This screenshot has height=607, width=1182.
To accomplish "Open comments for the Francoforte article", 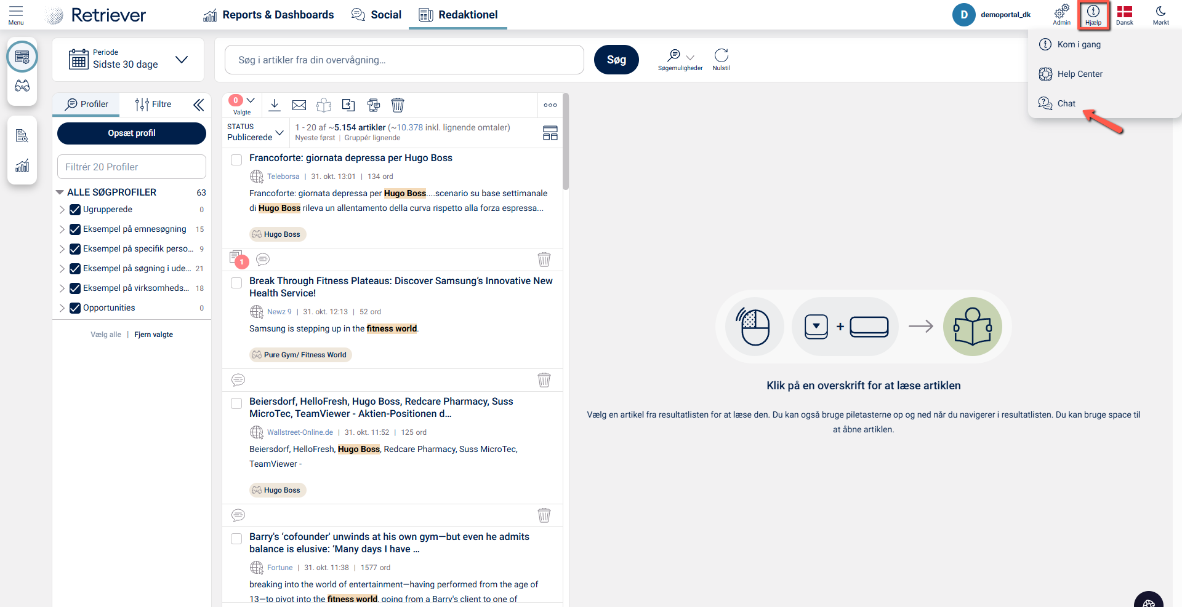I will click(x=263, y=259).
